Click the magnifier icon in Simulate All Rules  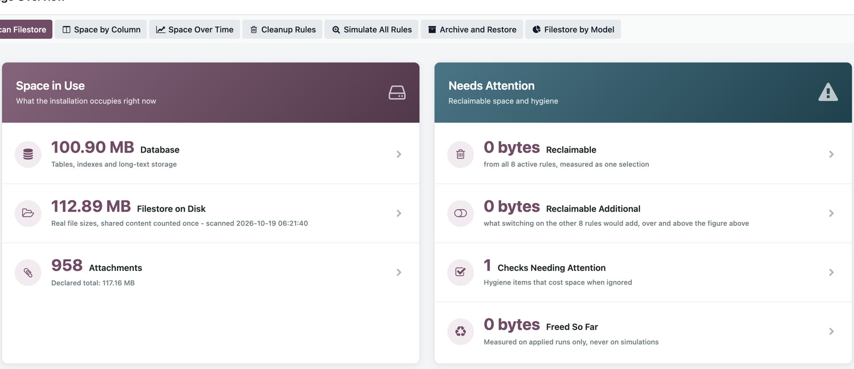336,29
